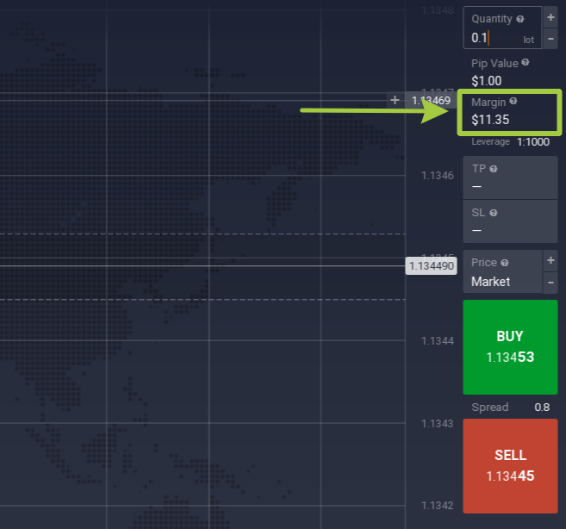Raise the order price with plus
This screenshot has width=566, height=529.
(550, 261)
